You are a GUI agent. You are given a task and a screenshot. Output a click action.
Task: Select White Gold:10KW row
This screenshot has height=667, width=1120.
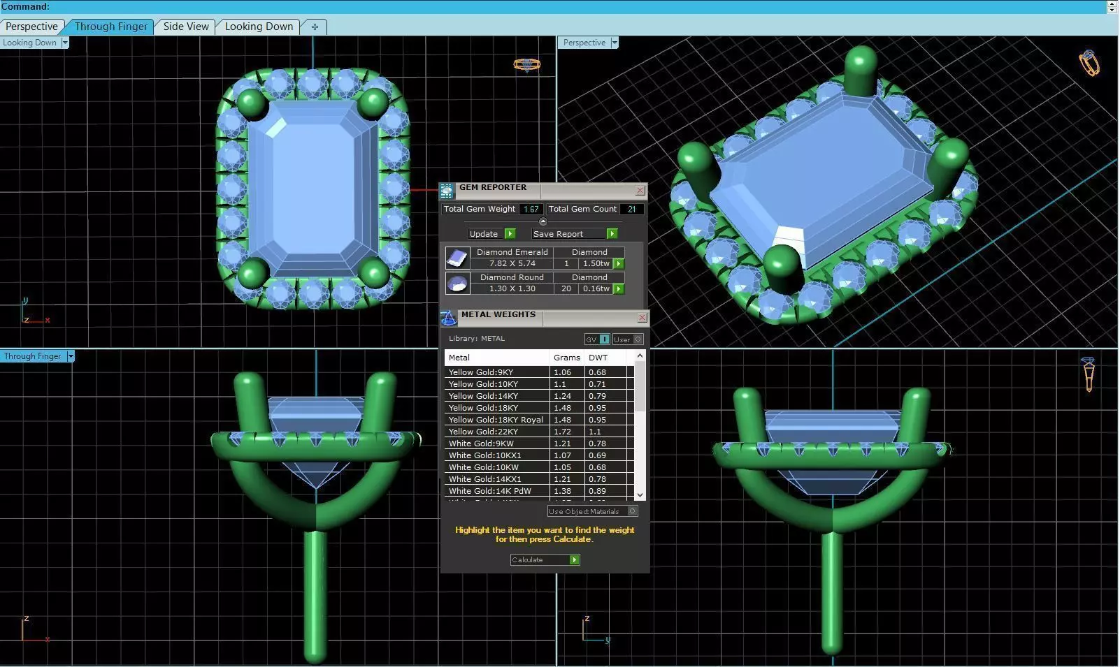[539, 467]
